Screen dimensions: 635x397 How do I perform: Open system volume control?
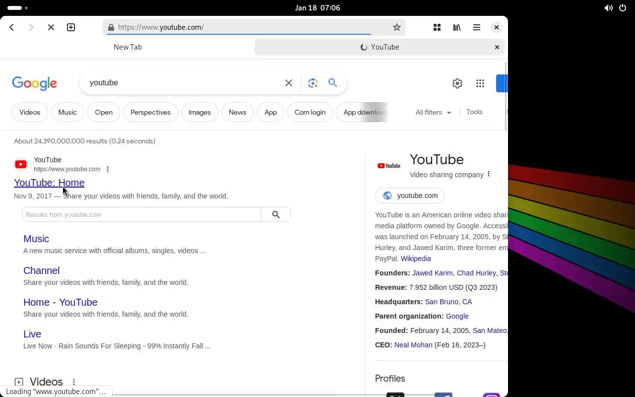tap(608, 8)
